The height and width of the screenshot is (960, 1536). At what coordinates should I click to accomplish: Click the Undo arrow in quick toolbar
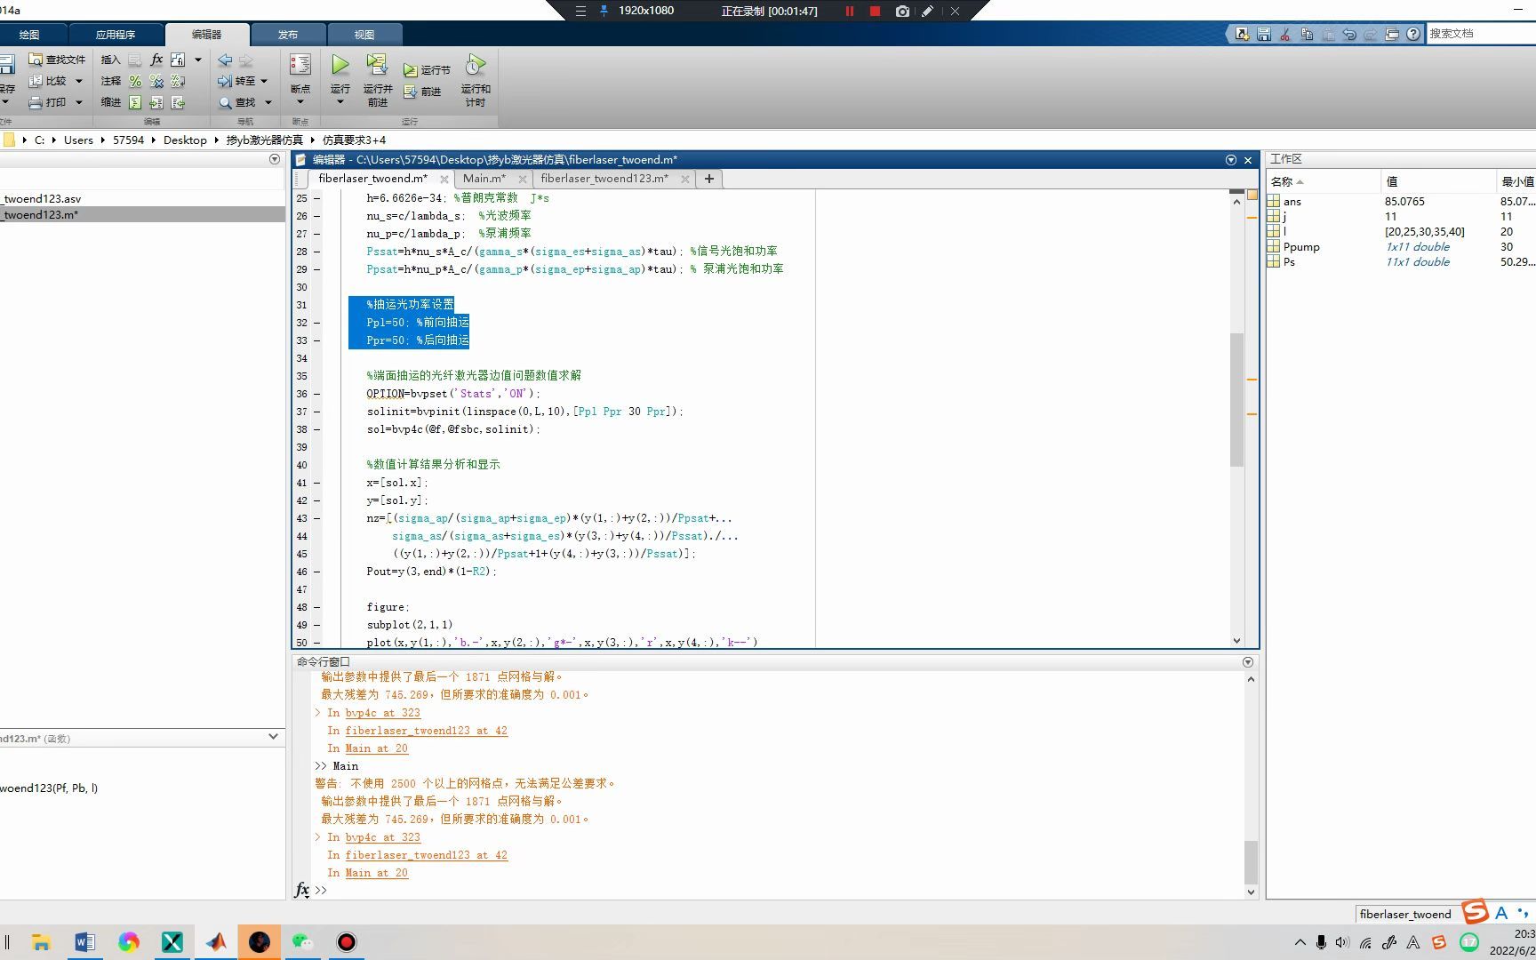tap(1349, 34)
